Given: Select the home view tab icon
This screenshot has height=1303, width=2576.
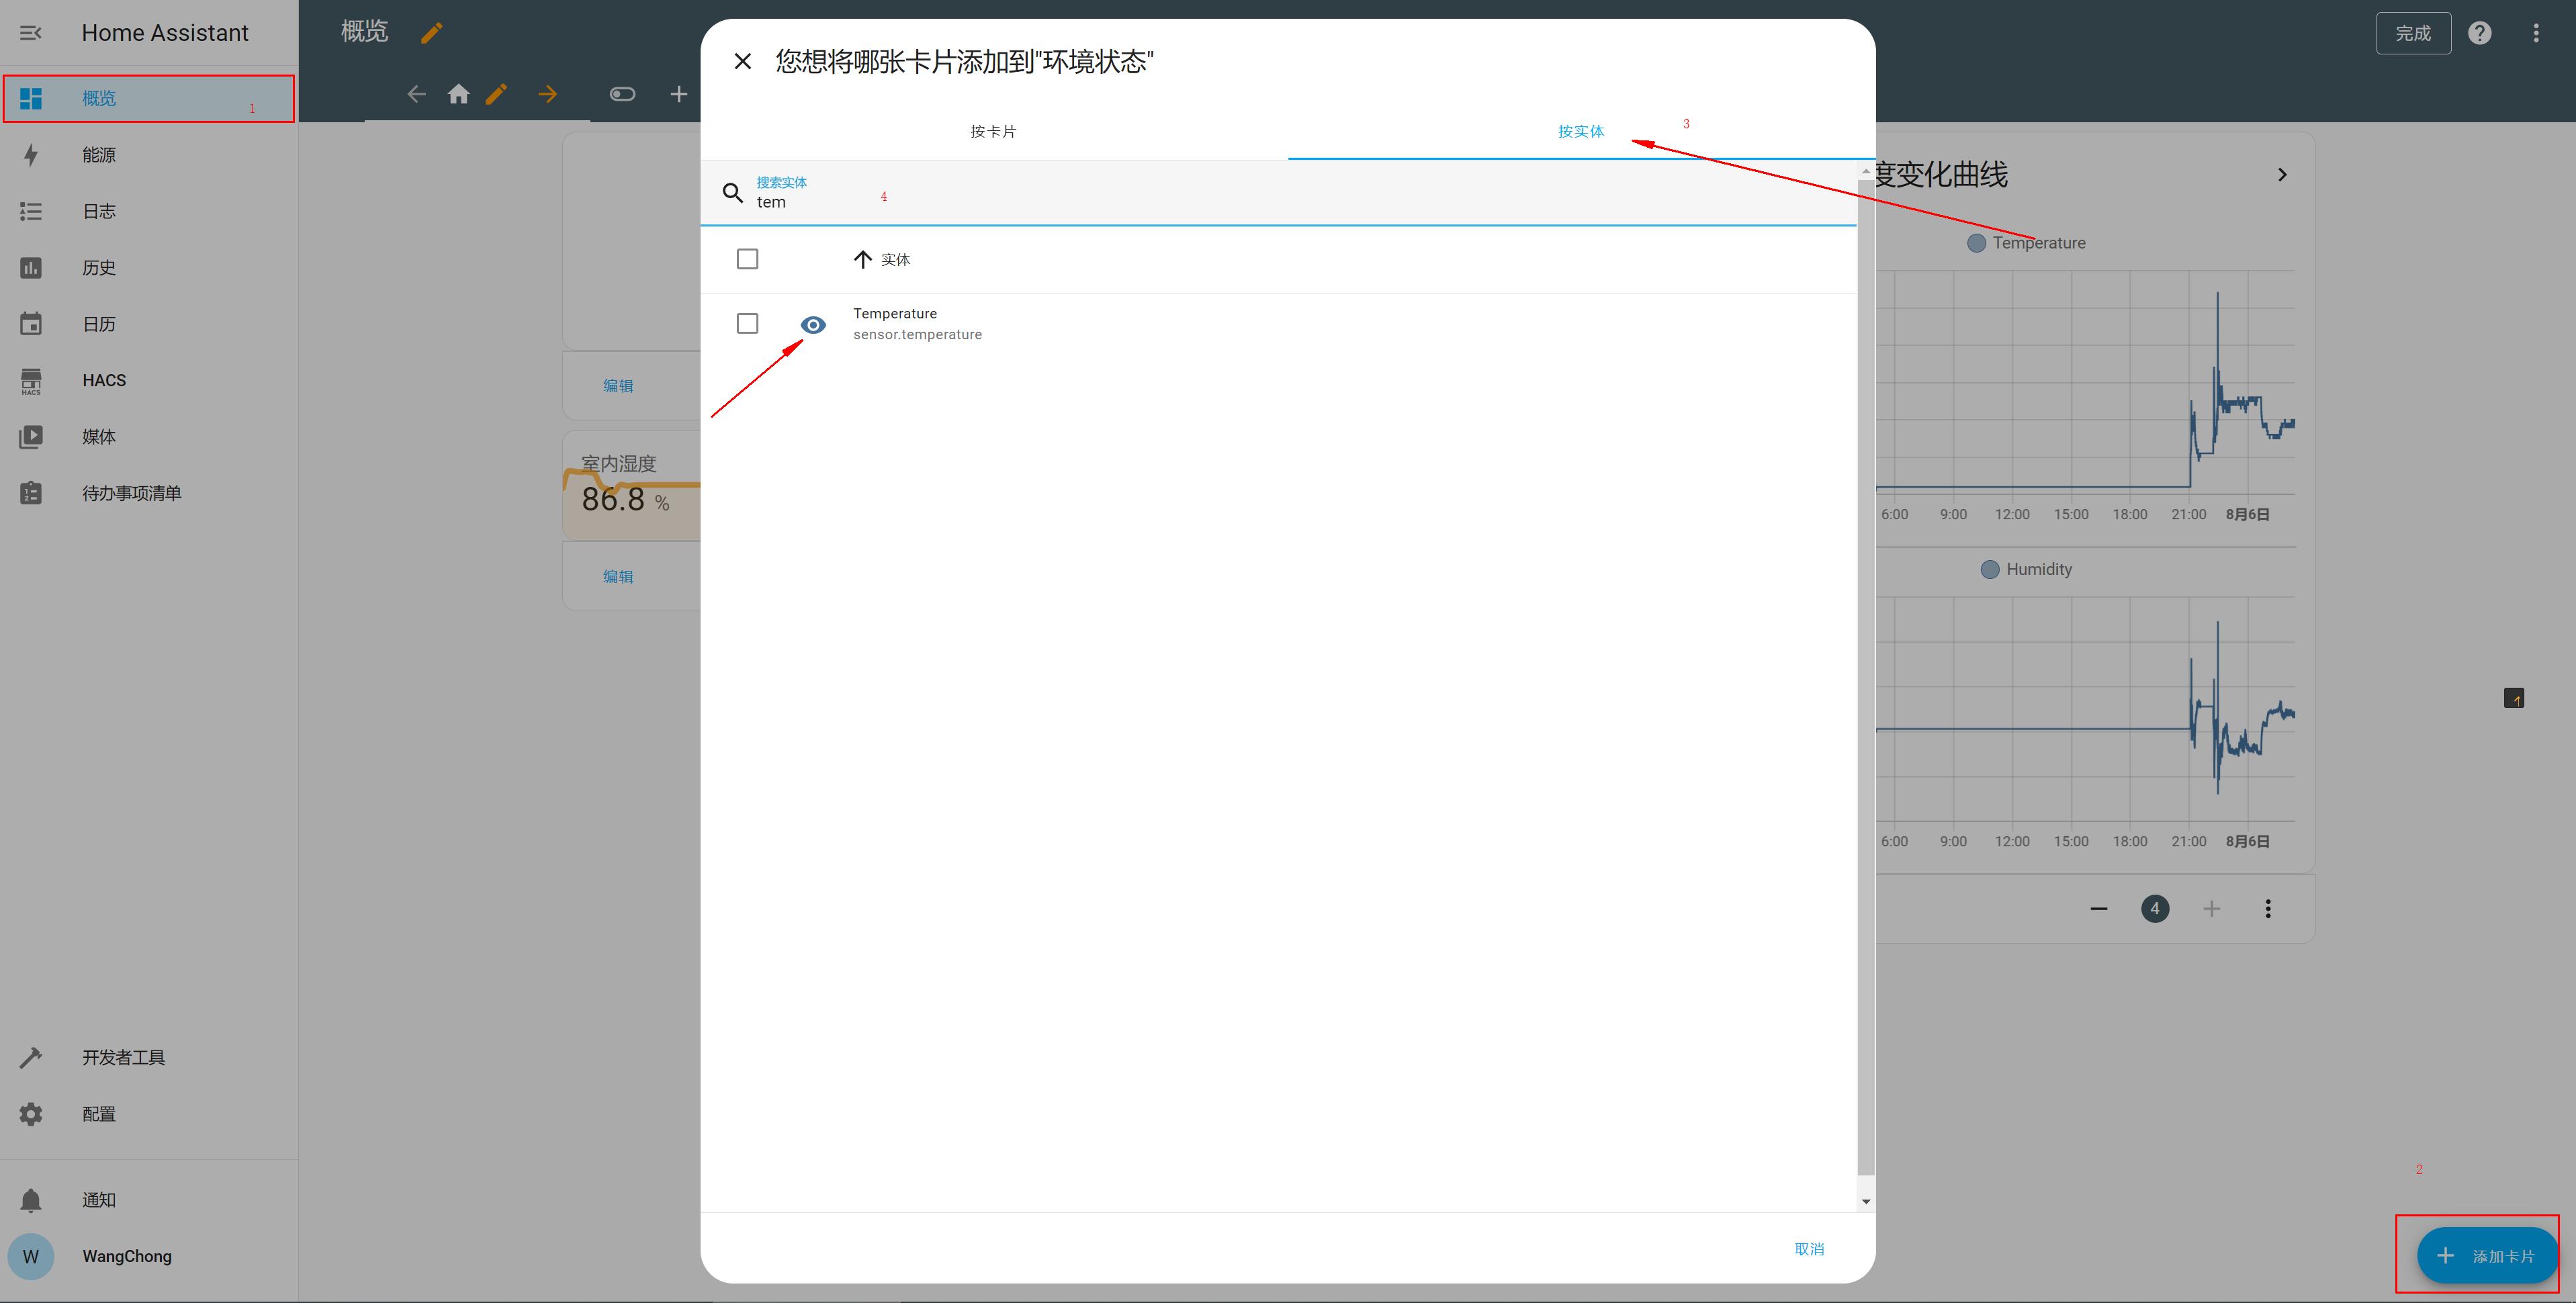Looking at the screenshot, I should click(x=458, y=94).
